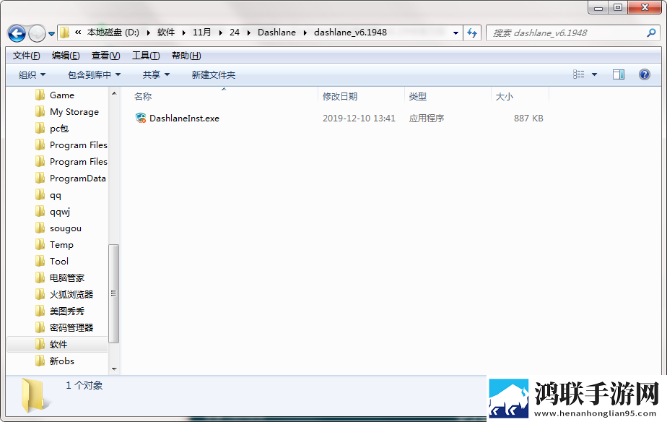Viewport: 667px width, 422px height.
Task: Open the address bar history dropdown
Action: 455,33
